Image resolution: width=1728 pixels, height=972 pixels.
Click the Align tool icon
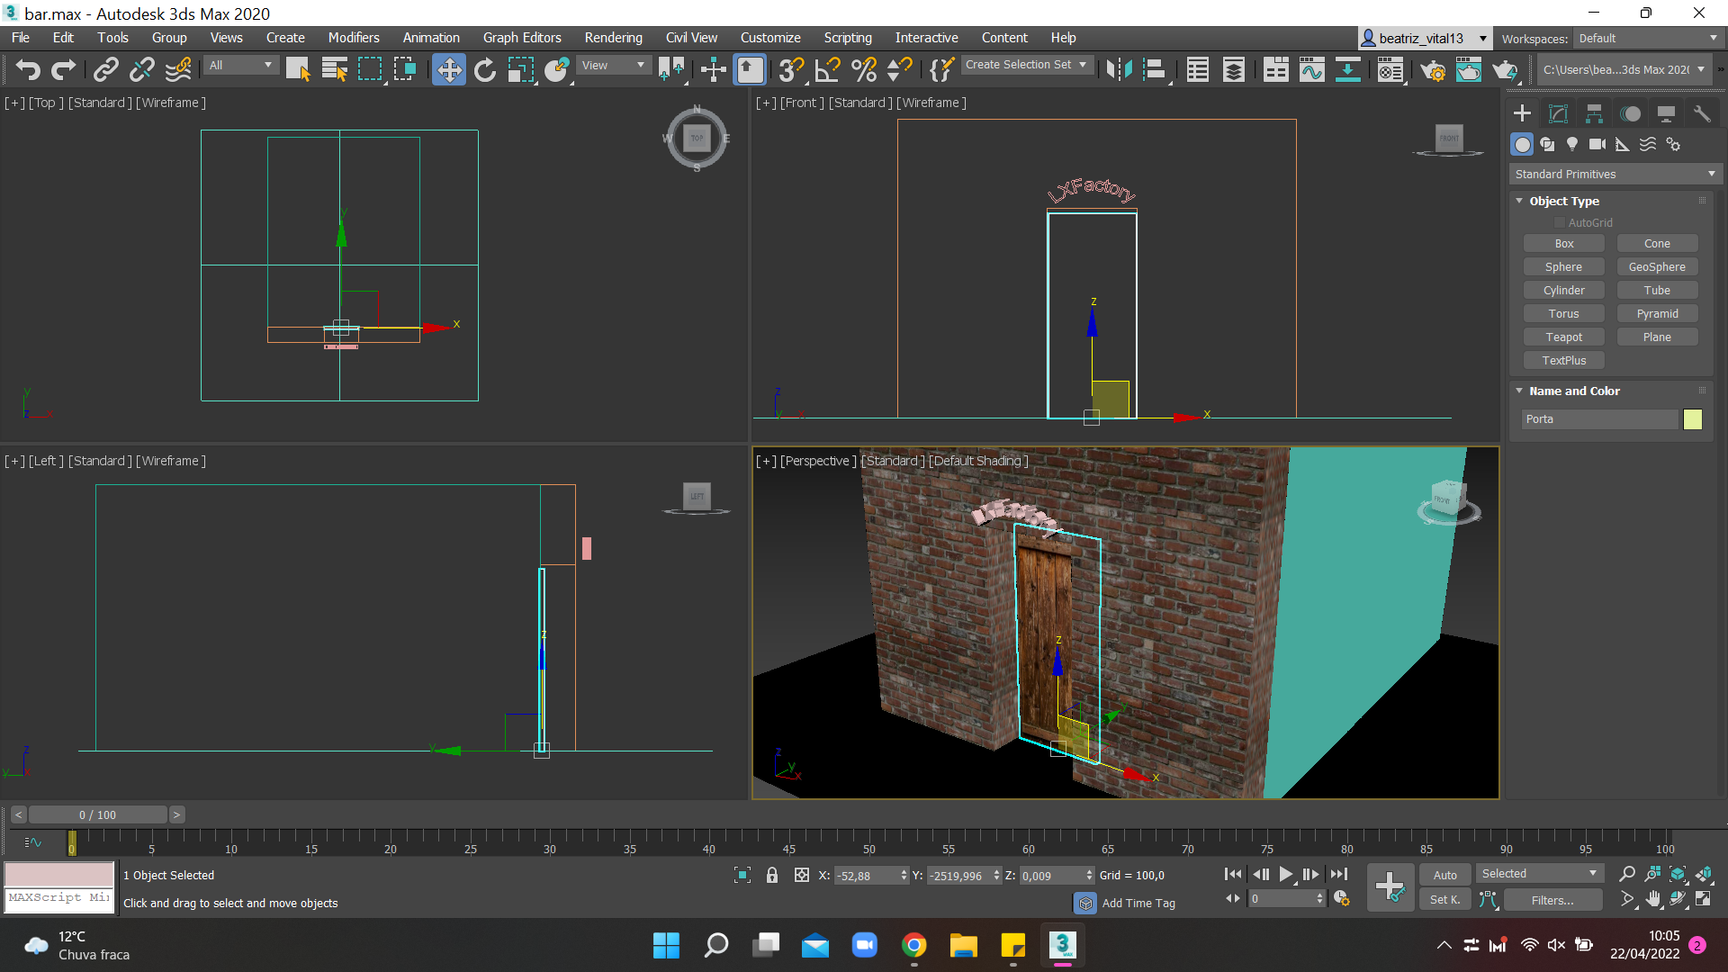1155,69
